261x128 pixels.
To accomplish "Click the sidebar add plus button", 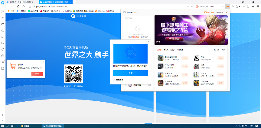I will pos(2,115).
